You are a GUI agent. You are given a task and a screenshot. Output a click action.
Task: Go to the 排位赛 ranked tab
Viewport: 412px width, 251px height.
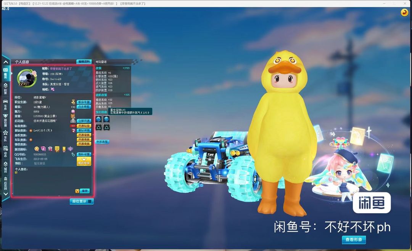5,120
